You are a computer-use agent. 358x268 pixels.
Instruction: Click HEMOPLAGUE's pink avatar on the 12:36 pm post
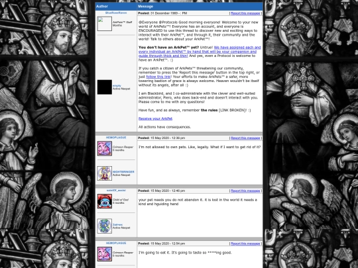click(105, 148)
